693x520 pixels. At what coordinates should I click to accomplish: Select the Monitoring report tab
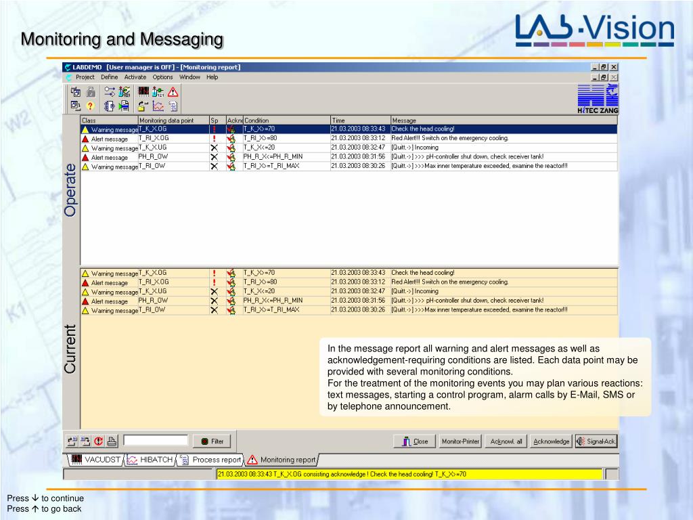[282, 460]
